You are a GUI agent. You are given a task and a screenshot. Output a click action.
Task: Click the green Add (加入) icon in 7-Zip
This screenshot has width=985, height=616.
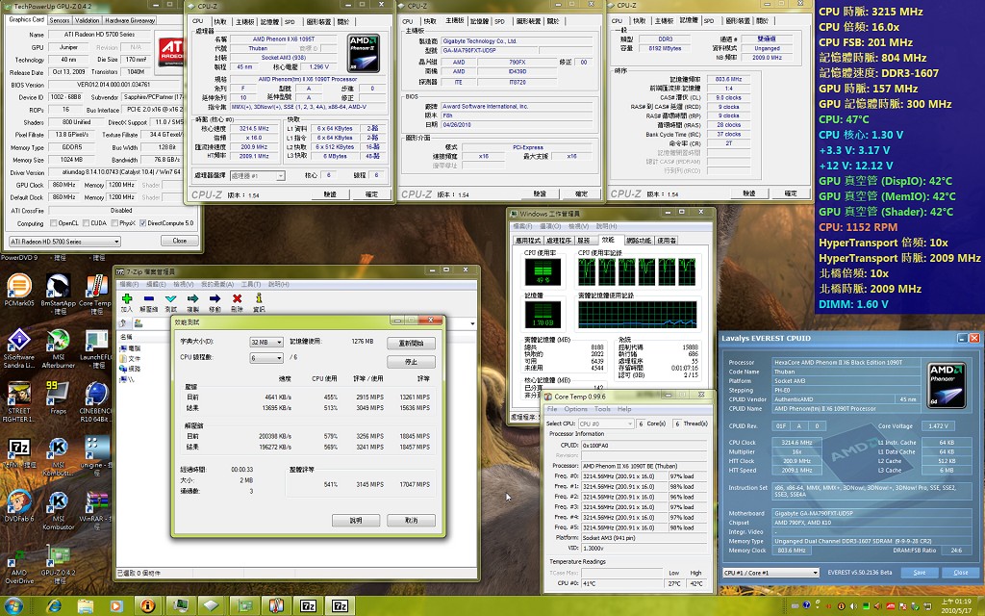127,298
